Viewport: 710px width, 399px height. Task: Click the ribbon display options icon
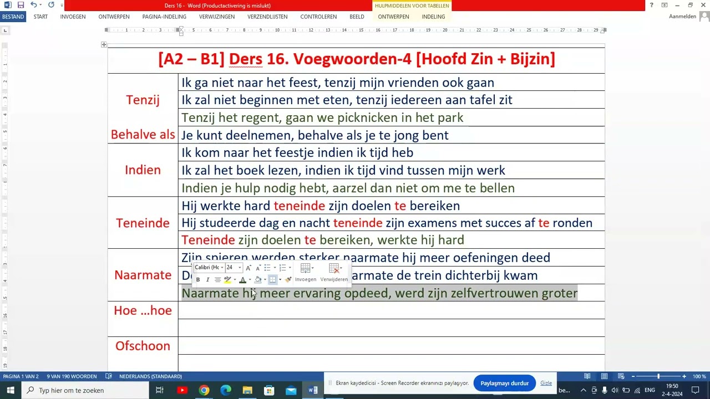[x=665, y=5]
